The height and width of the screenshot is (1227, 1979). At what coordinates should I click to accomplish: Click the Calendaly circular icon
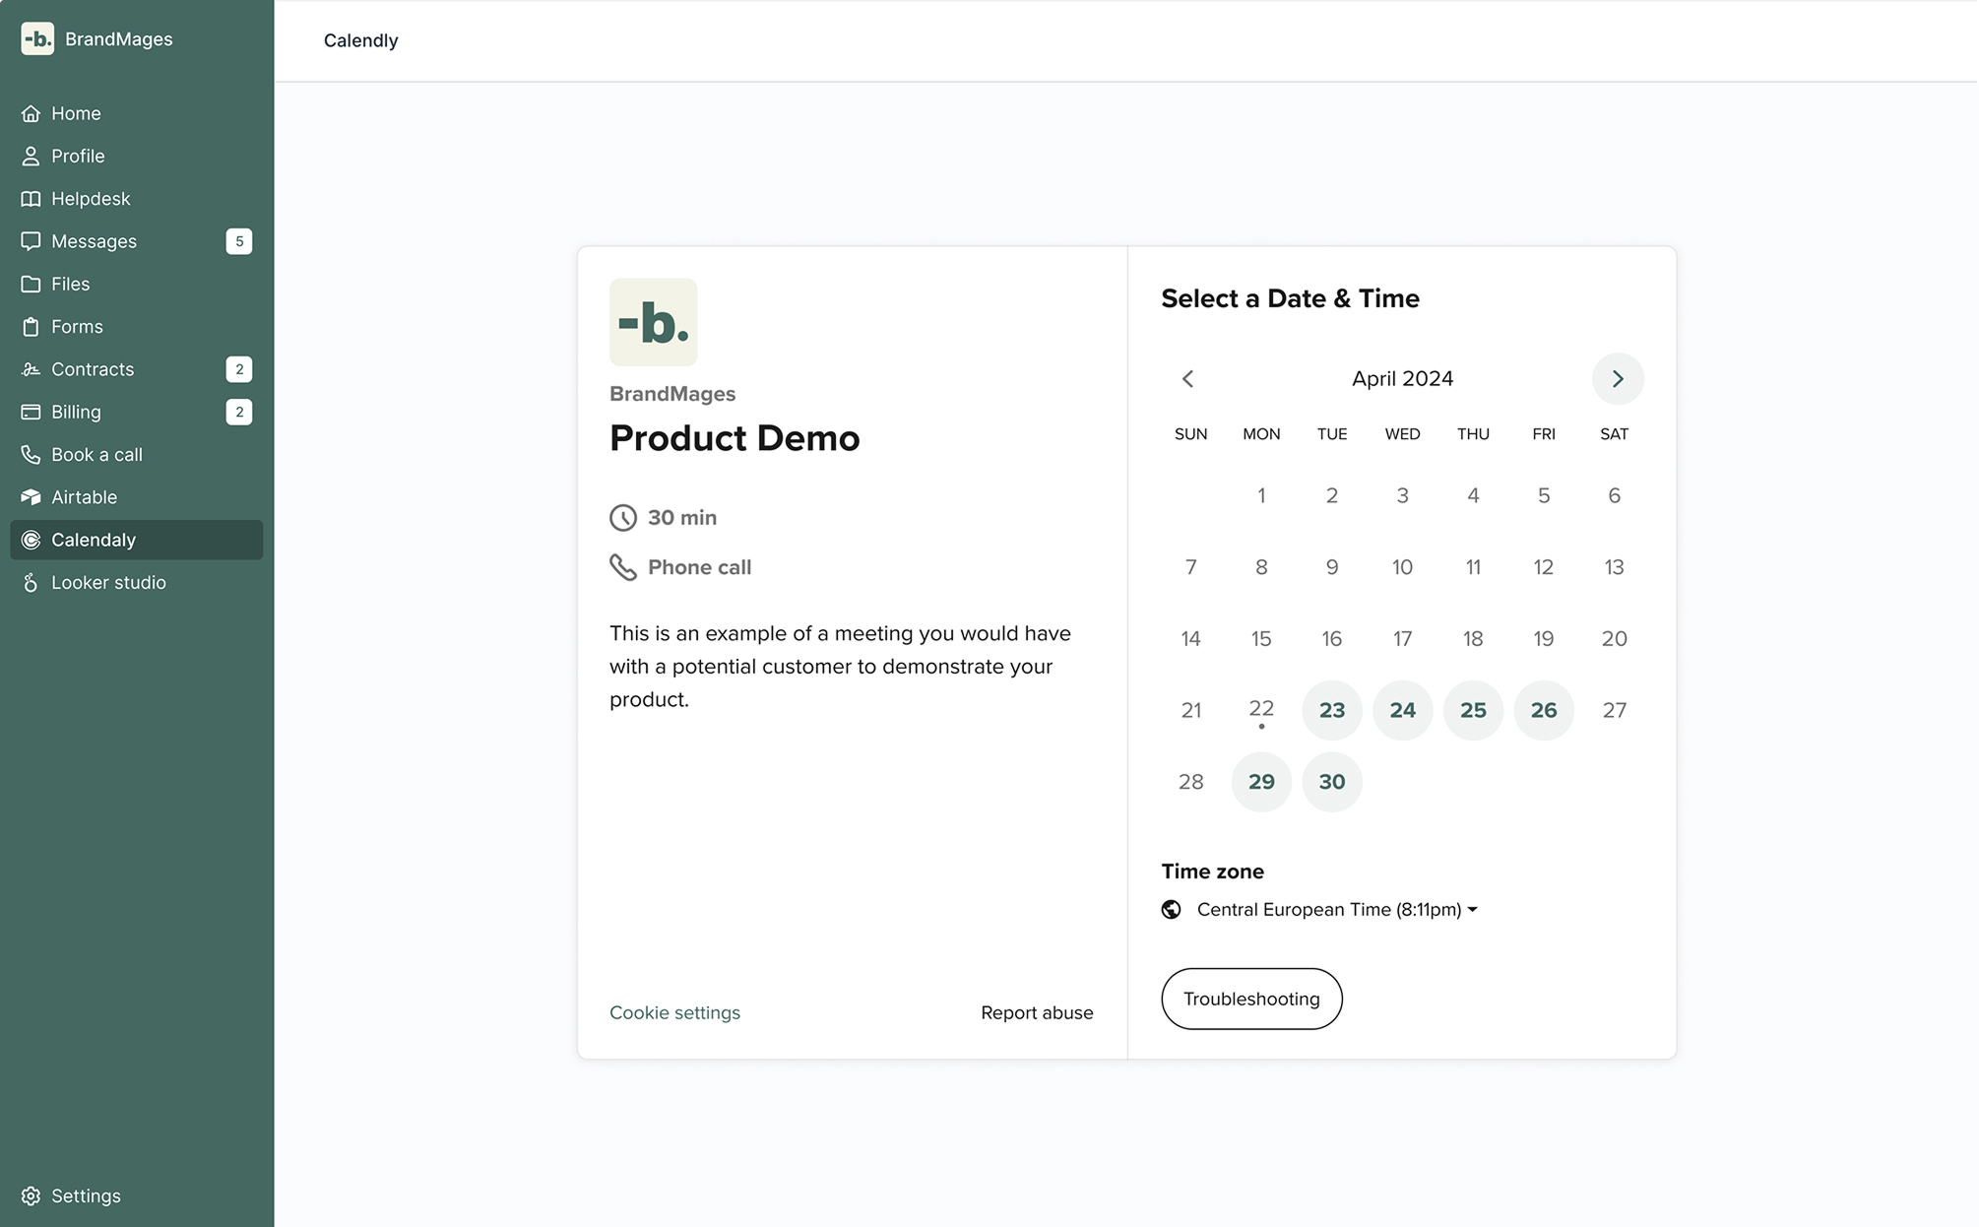click(31, 540)
